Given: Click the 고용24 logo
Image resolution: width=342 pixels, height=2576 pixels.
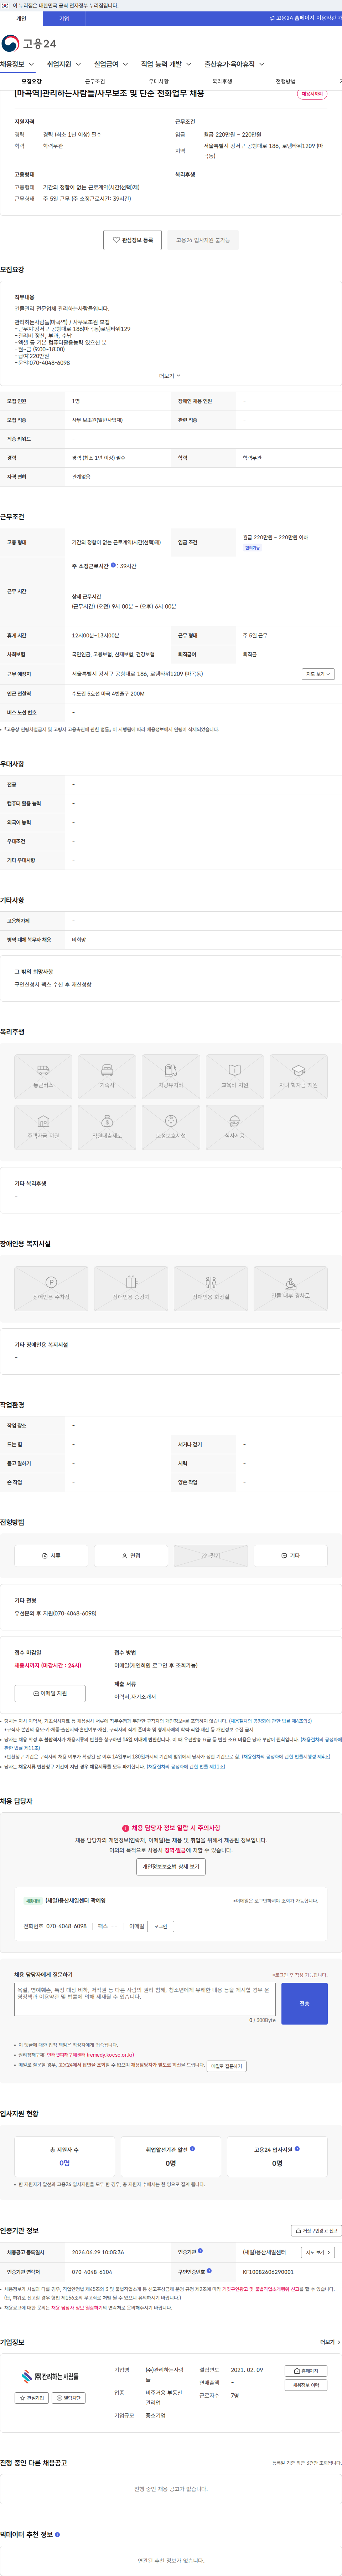Looking at the screenshot, I should [x=29, y=43].
